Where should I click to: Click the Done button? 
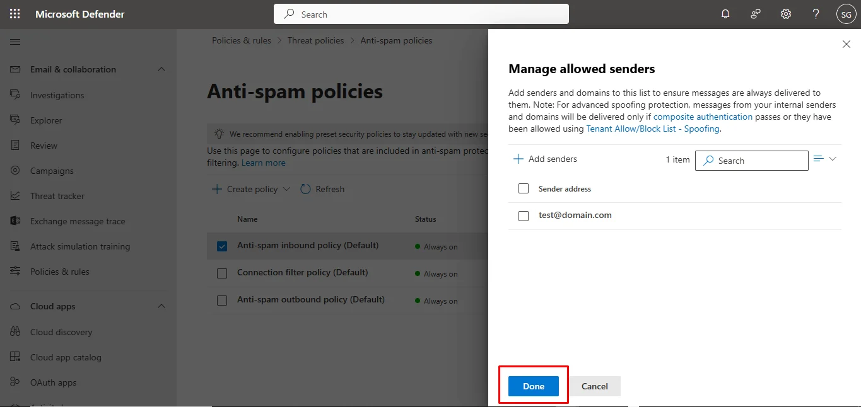[534, 386]
